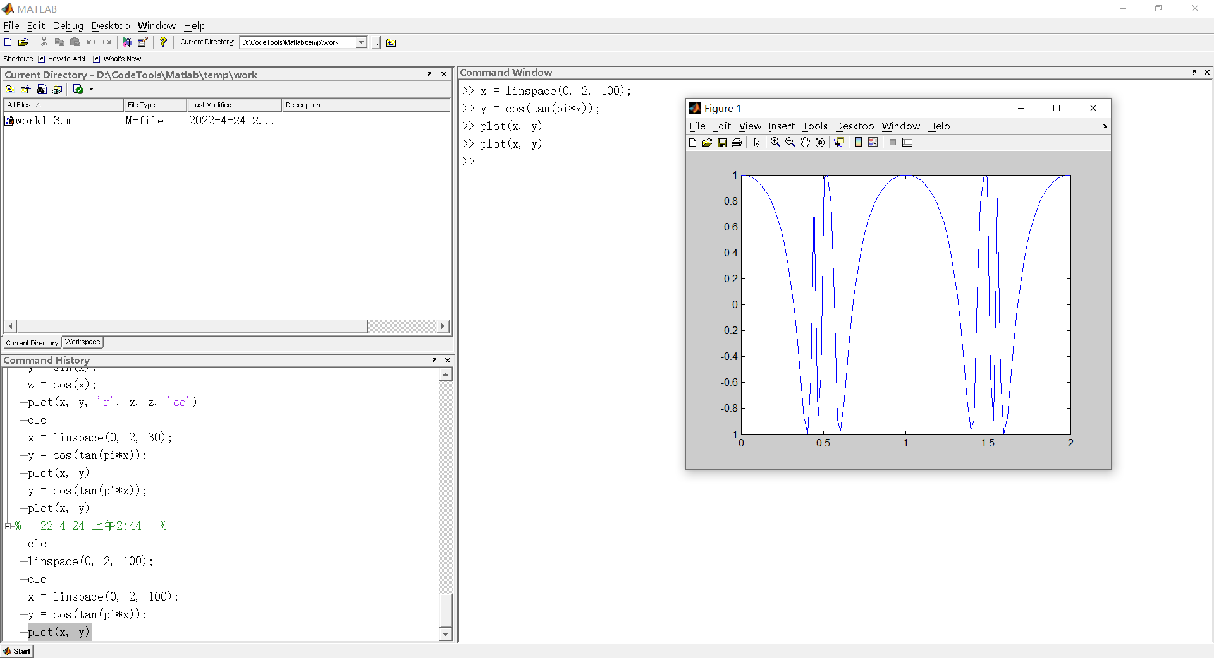The width and height of the screenshot is (1214, 658).
Task: Undock the Current Directory panel
Action: click(x=429, y=74)
